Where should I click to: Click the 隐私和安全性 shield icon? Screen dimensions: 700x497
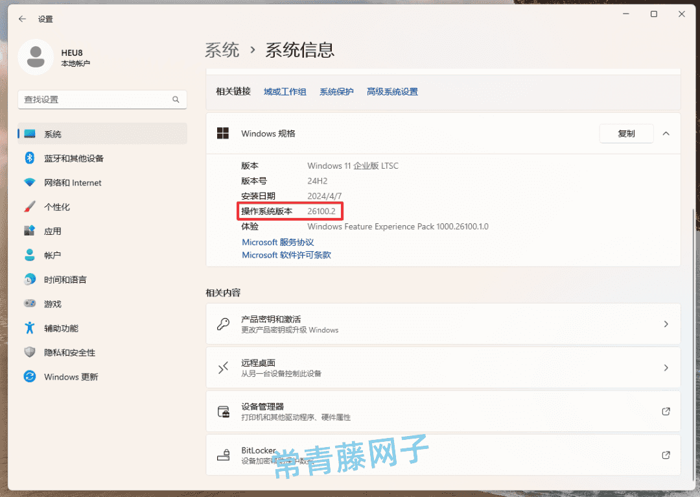(x=30, y=352)
